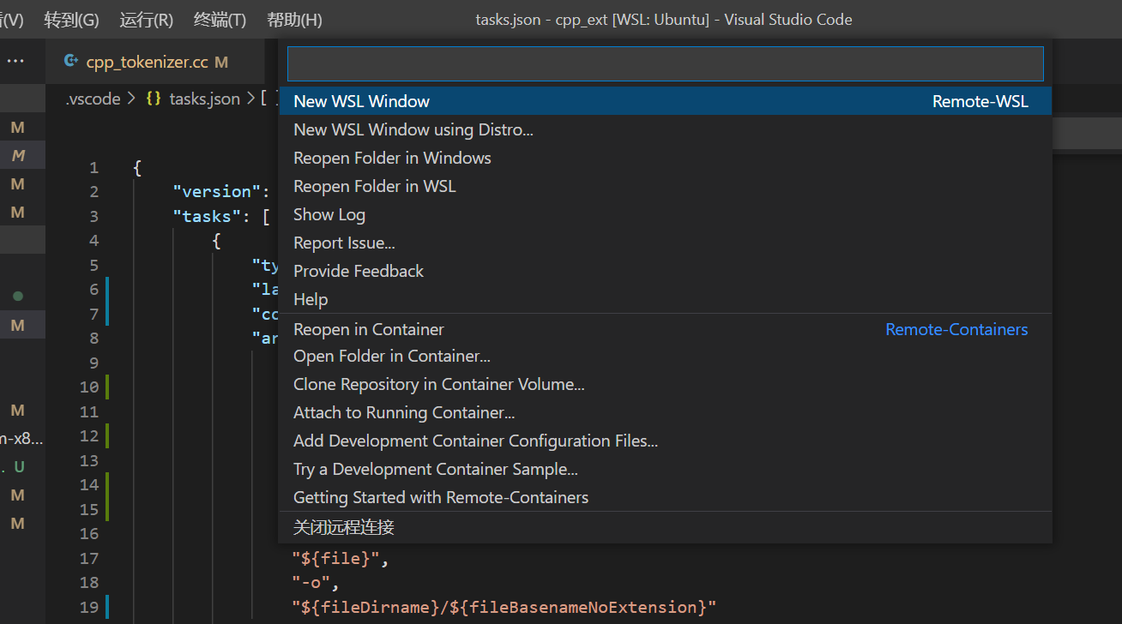1122x624 pixels.
Task: Focus the command palette search field
Action: click(x=665, y=64)
